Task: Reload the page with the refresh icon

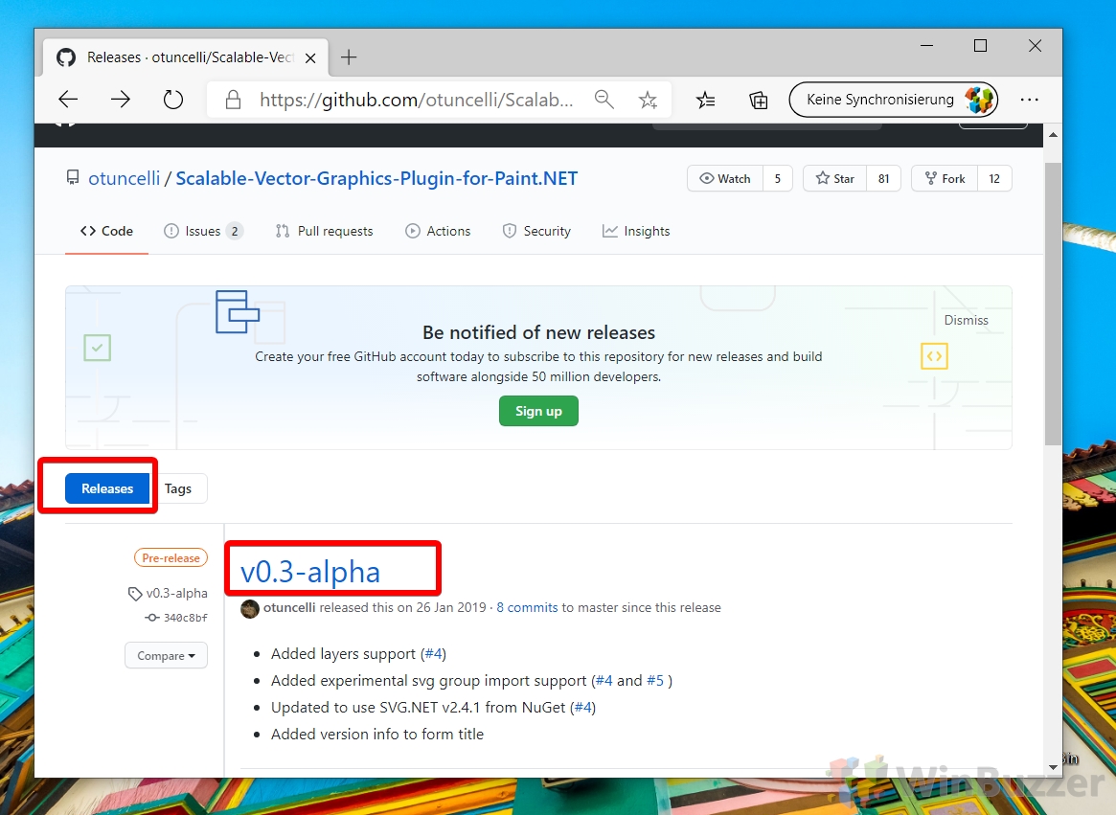Action: (173, 100)
